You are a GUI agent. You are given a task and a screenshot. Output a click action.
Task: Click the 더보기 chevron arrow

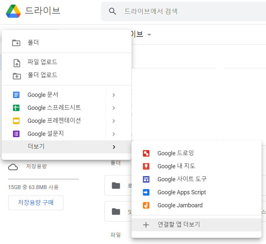click(114, 147)
